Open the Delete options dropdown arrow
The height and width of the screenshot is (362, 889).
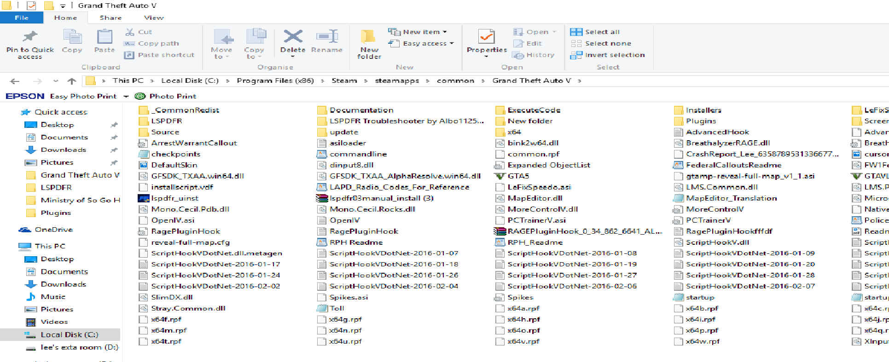(x=293, y=57)
